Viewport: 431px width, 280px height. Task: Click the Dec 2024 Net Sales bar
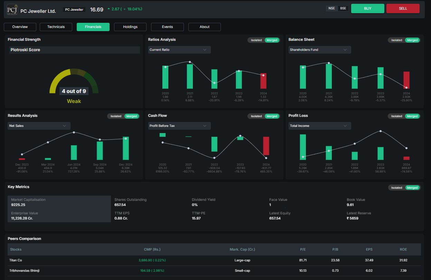click(x=126, y=148)
